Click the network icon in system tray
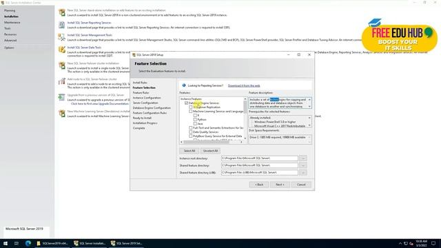 click(x=406, y=243)
